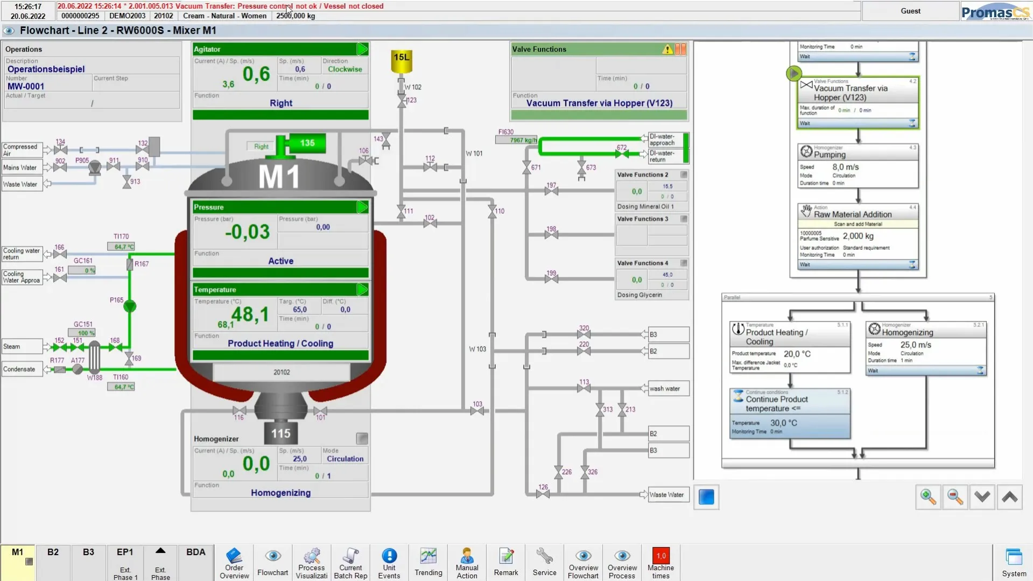This screenshot has width=1033, height=581.
Task: Open the Manual Action panel
Action: tap(467, 562)
